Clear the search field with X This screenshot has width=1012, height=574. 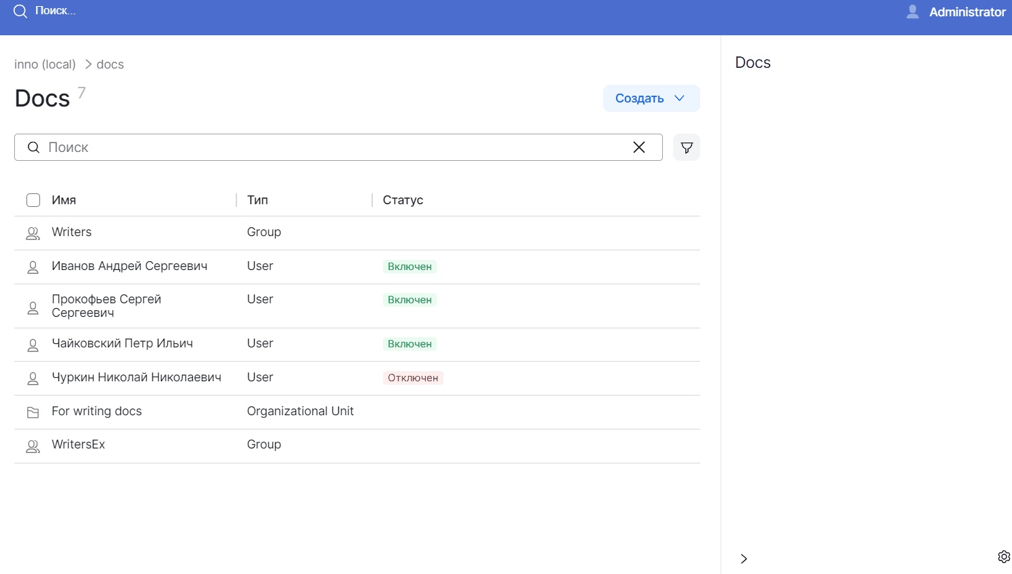pos(639,147)
